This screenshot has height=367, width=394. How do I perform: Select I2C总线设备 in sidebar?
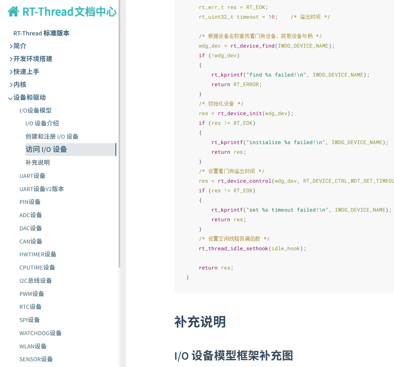36,281
